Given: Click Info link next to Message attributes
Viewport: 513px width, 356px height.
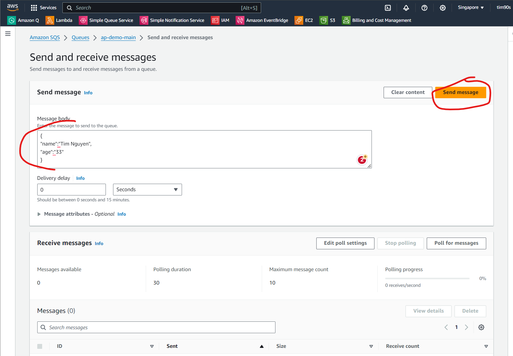Looking at the screenshot, I should [122, 214].
